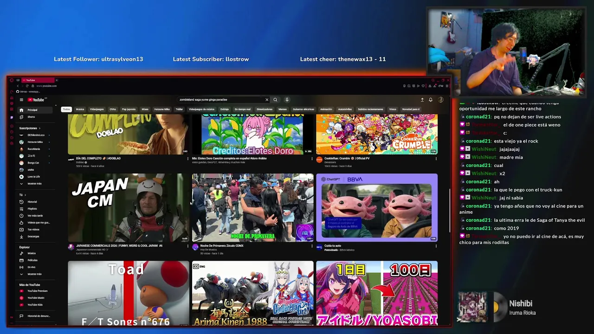Open the account avatar menu
Viewport: 594px width, 334px height.
click(x=440, y=100)
